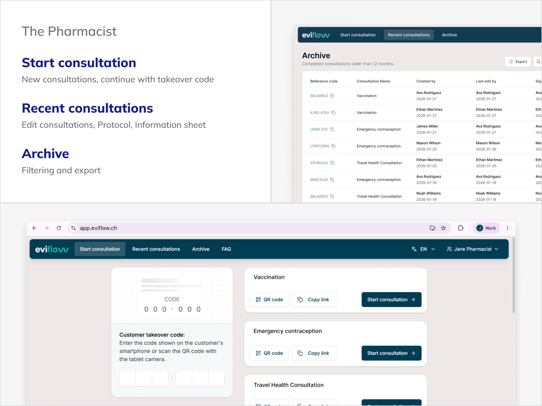This screenshot has height=406, width=542.
Task: Open the browser extensions puzzle icon
Action: [460, 228]
